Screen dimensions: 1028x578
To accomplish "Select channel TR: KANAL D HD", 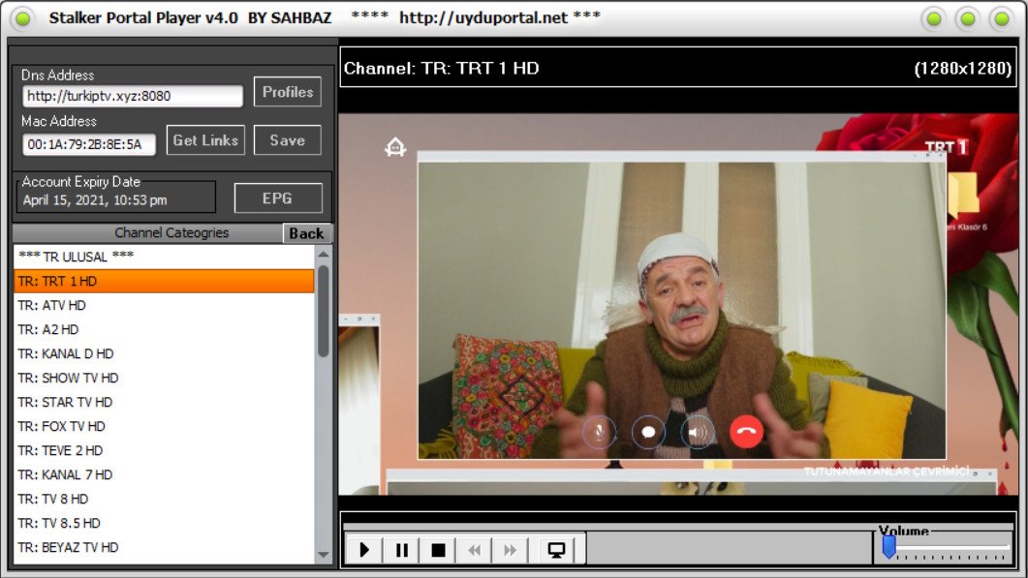I will (x=164, y=354).
